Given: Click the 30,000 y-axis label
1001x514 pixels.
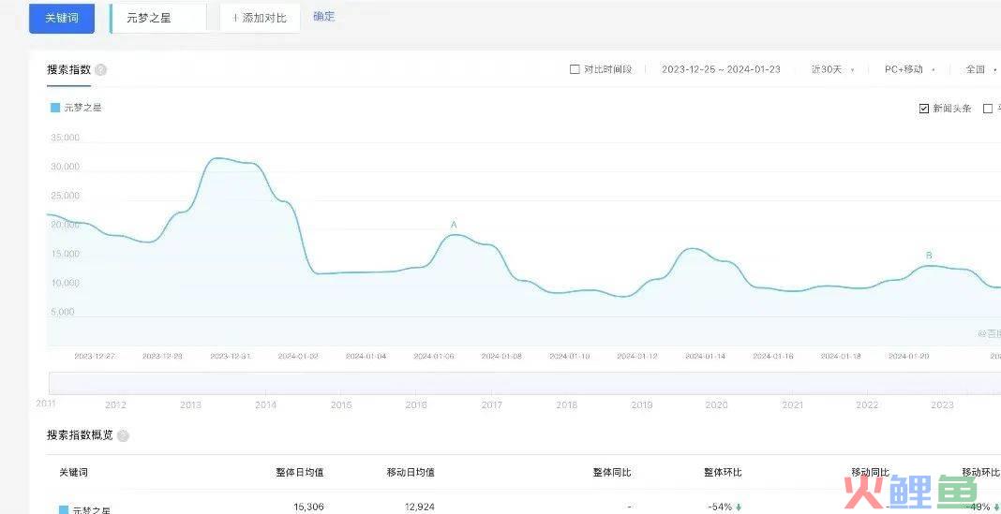Looking at the screenshot, I should (x=65, y=167).
